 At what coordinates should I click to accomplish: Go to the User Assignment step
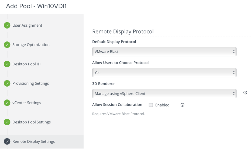[27, 25]
